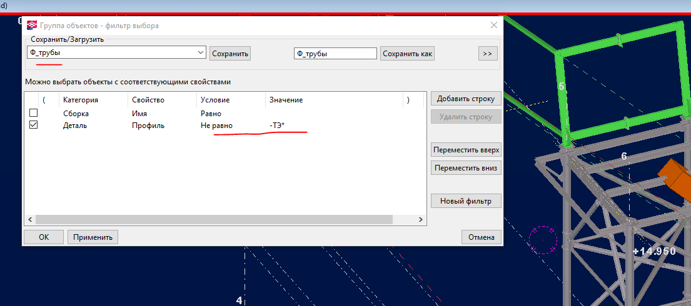The height and width of the screenshot is (306, 691).
Task: Select the Деталь category cell
Action: click(x=75, y=126)
